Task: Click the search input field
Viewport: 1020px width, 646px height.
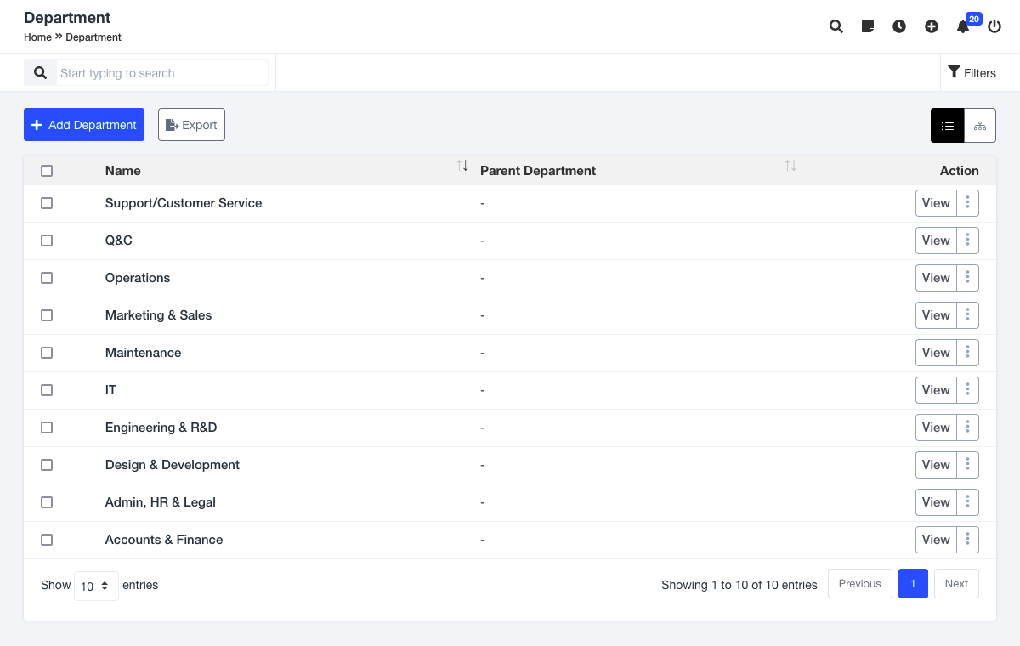Action: coord(161,73)
